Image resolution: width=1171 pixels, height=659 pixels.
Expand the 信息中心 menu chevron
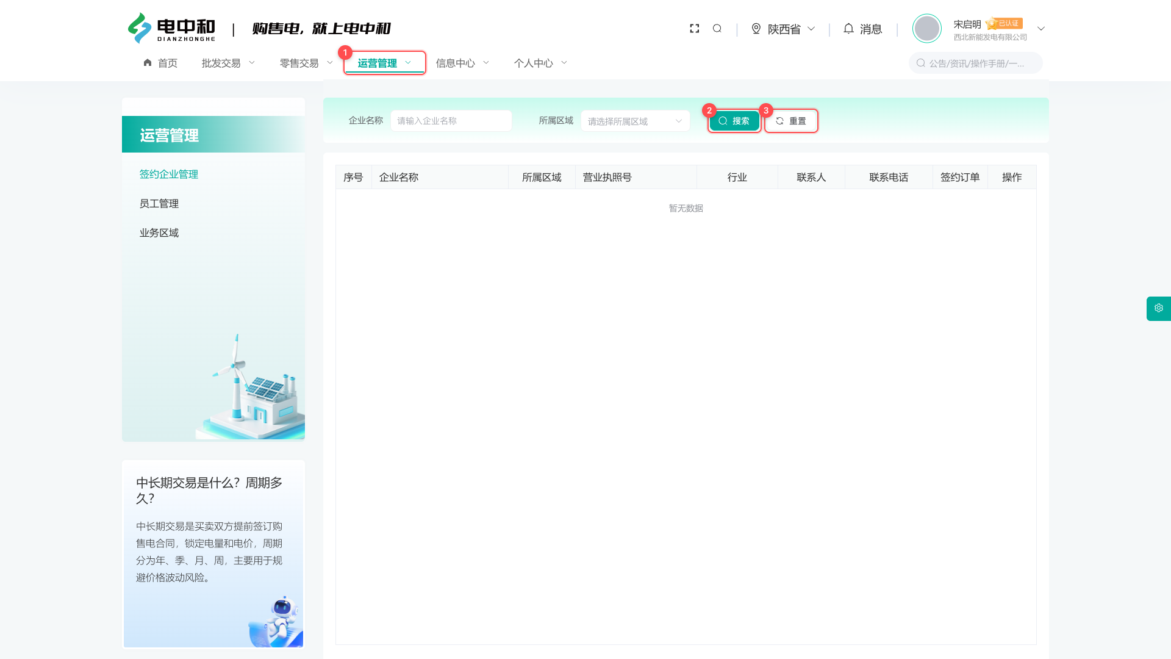486,63
